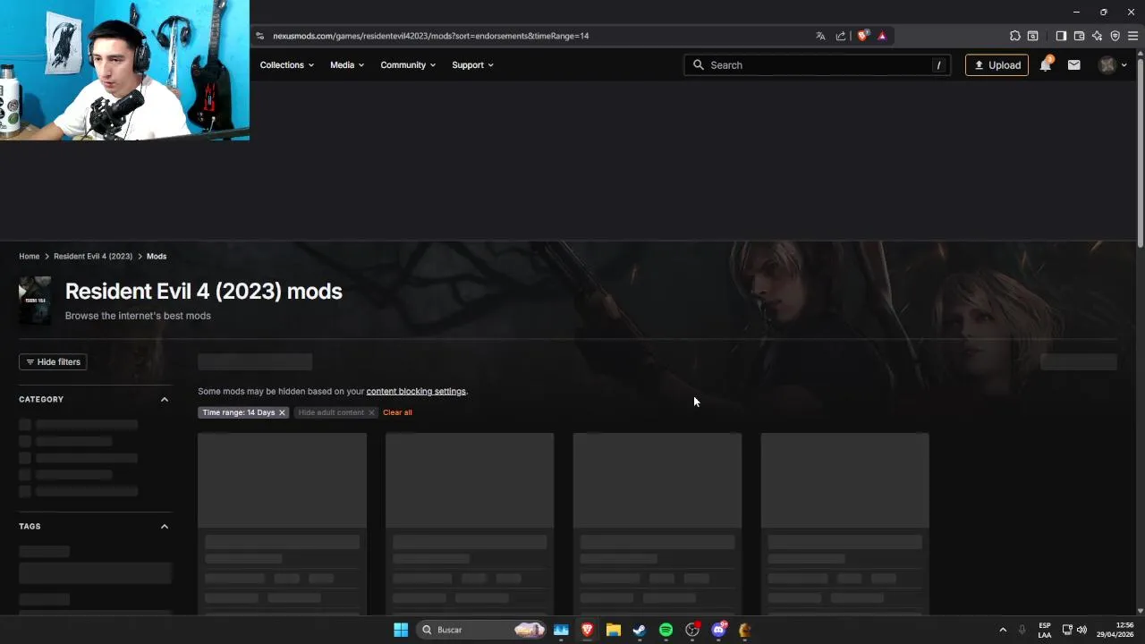Click the Upload button
Viewport: 1145px width, 644px height.
click(x=997, y=64)
